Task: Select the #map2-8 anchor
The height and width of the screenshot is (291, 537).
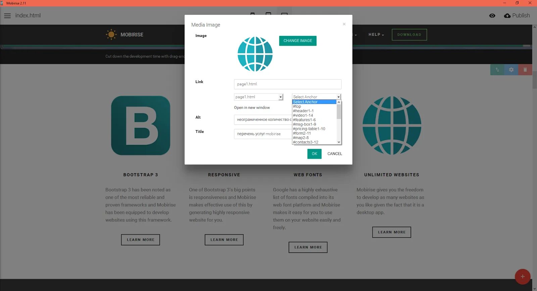Action: pyautogui.click(x=314, y=138)
